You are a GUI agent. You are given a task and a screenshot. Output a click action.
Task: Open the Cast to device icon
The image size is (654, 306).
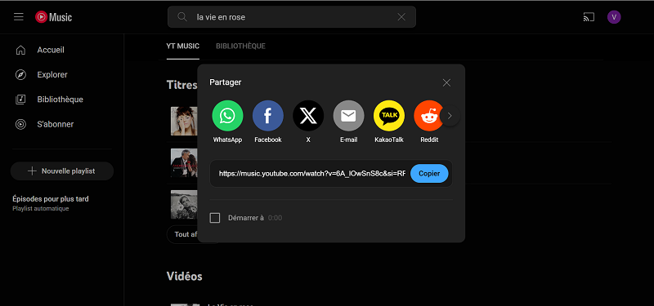tap(589, 17)
